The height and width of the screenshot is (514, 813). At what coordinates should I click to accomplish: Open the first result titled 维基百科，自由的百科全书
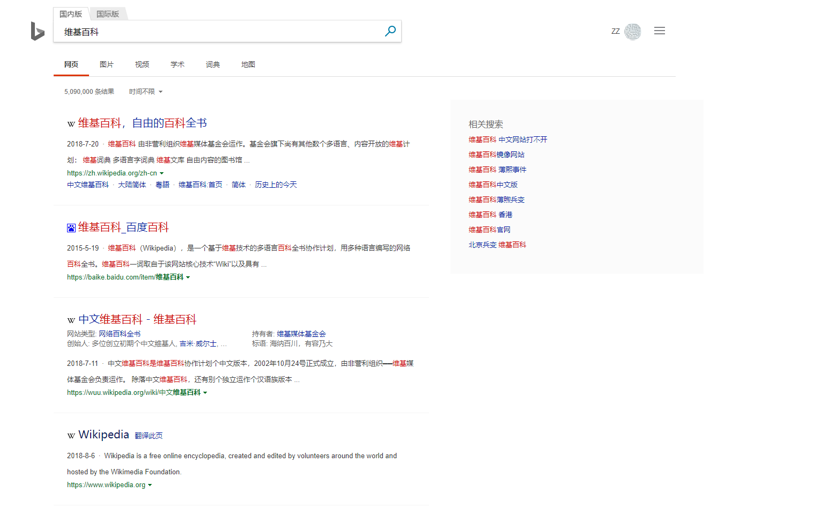click(x=143, y=123)
